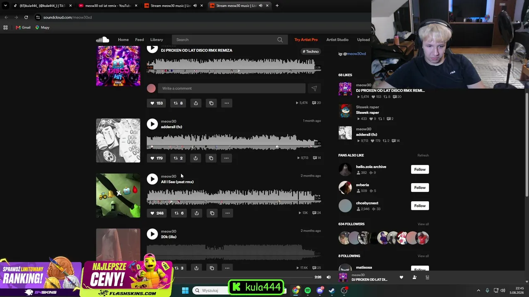Viewport: 529px width, 297px height.
Task: View all 8 following
Action: click(x=423, y=256)
